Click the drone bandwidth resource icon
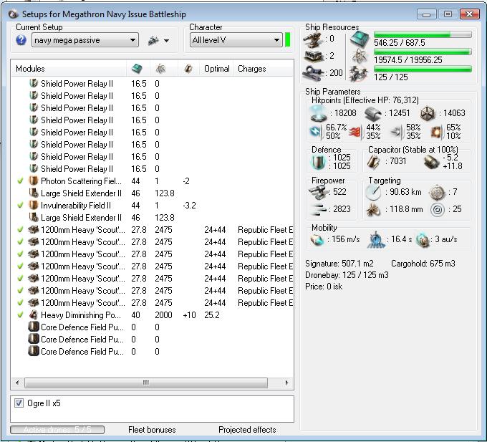Screen dimensions: 487x442 [x=359, y=74]
